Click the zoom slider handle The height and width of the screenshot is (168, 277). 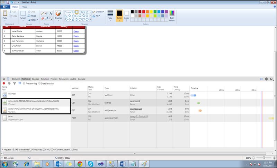point(264,158)
